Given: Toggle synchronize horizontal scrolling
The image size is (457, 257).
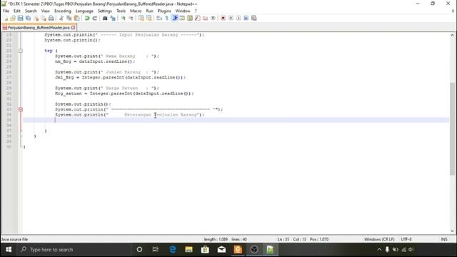Looking at the screenshot, I should click(149, 18).
